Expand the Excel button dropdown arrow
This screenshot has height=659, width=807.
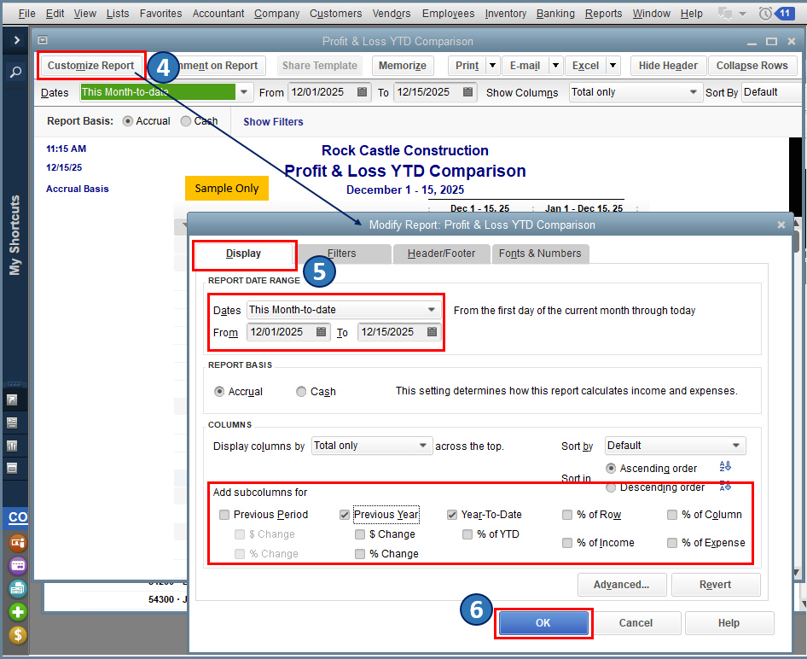pos(613,66)
